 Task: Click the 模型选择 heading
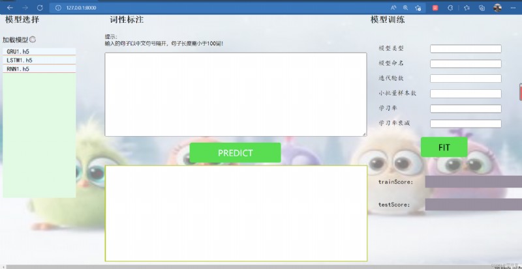[x=22, y=20]
